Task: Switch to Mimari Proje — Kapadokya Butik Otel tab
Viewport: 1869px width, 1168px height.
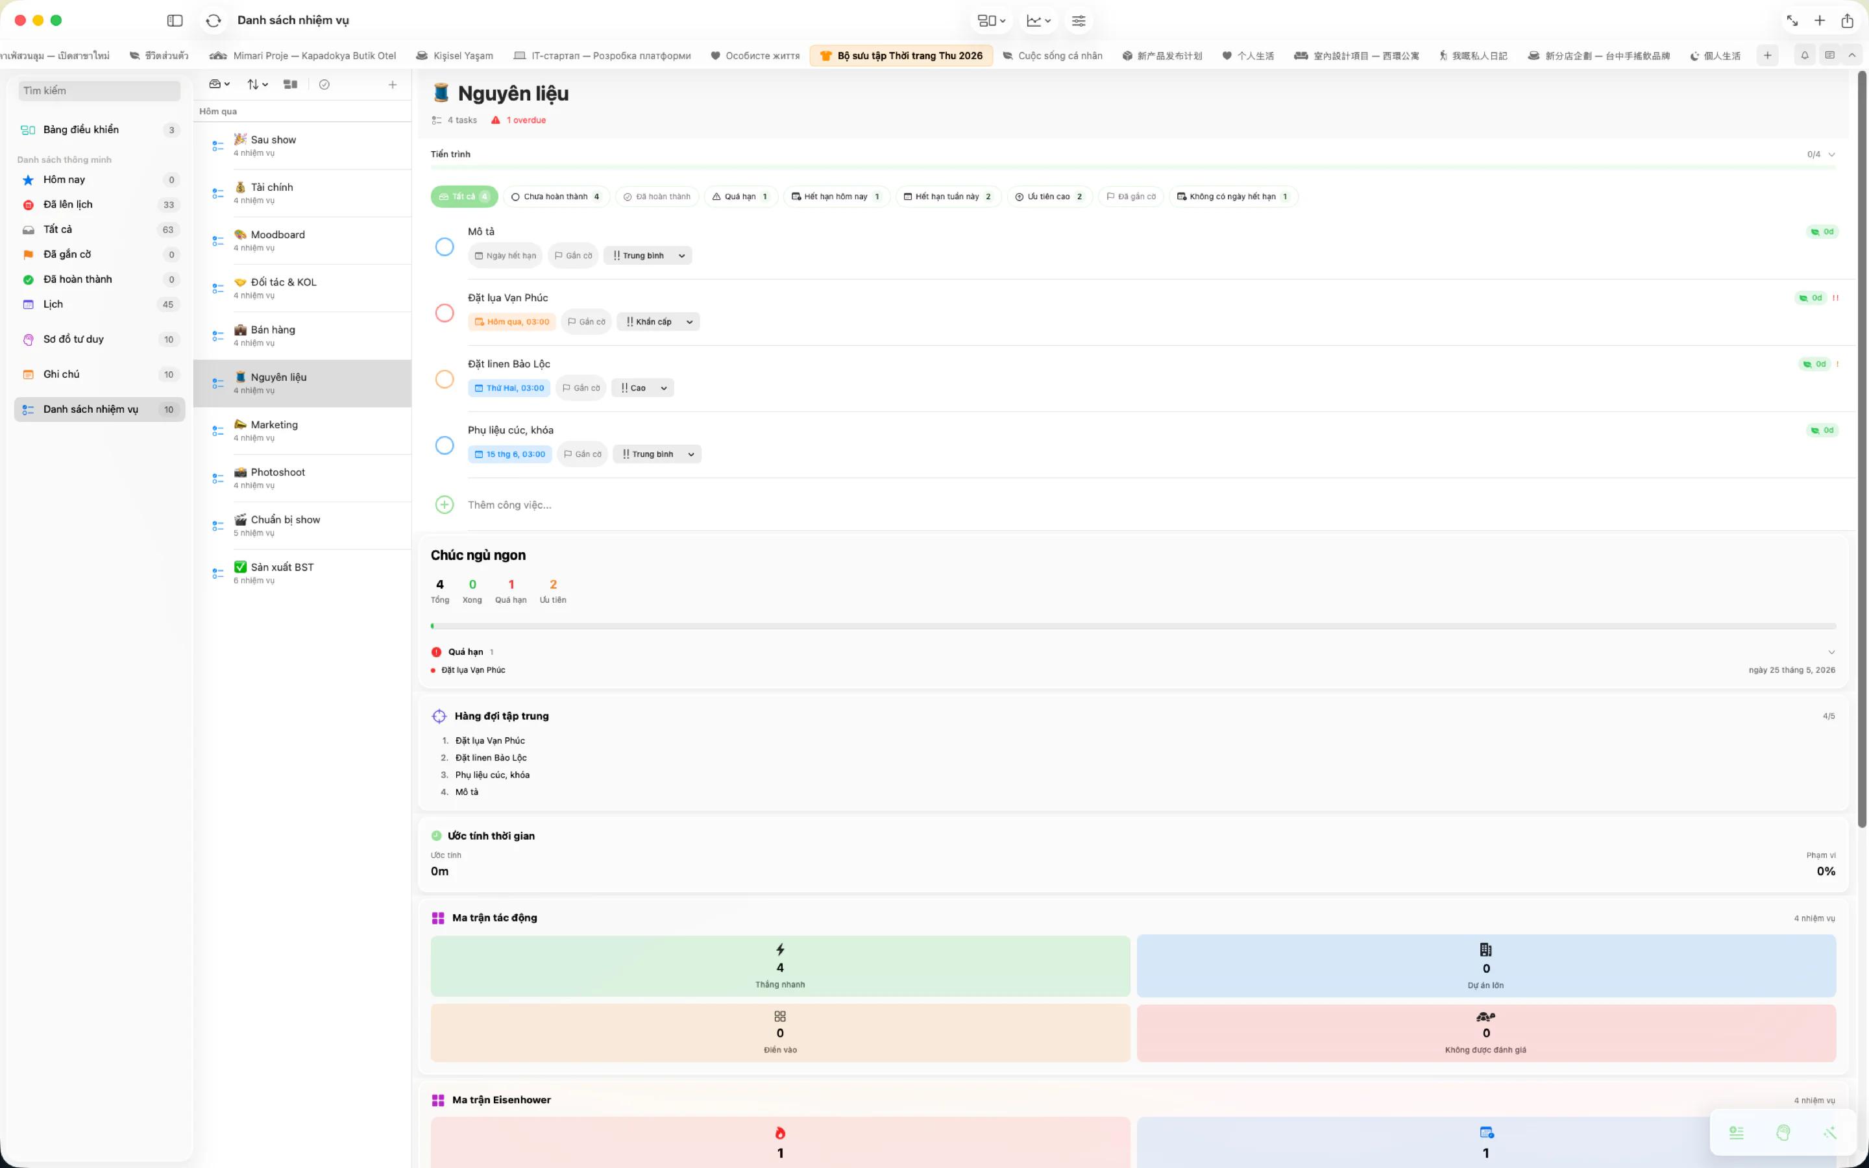Action: pos(303,56)
